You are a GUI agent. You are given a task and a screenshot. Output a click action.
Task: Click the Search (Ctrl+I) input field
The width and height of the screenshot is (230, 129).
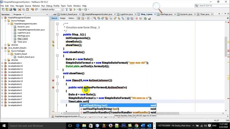click(213, 6)
